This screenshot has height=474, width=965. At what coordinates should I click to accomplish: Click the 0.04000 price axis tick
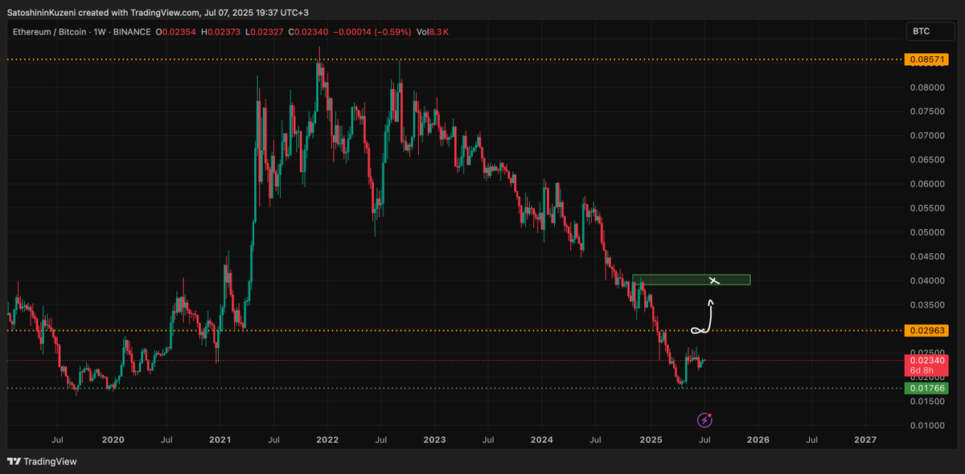click(x=926, y=280)
